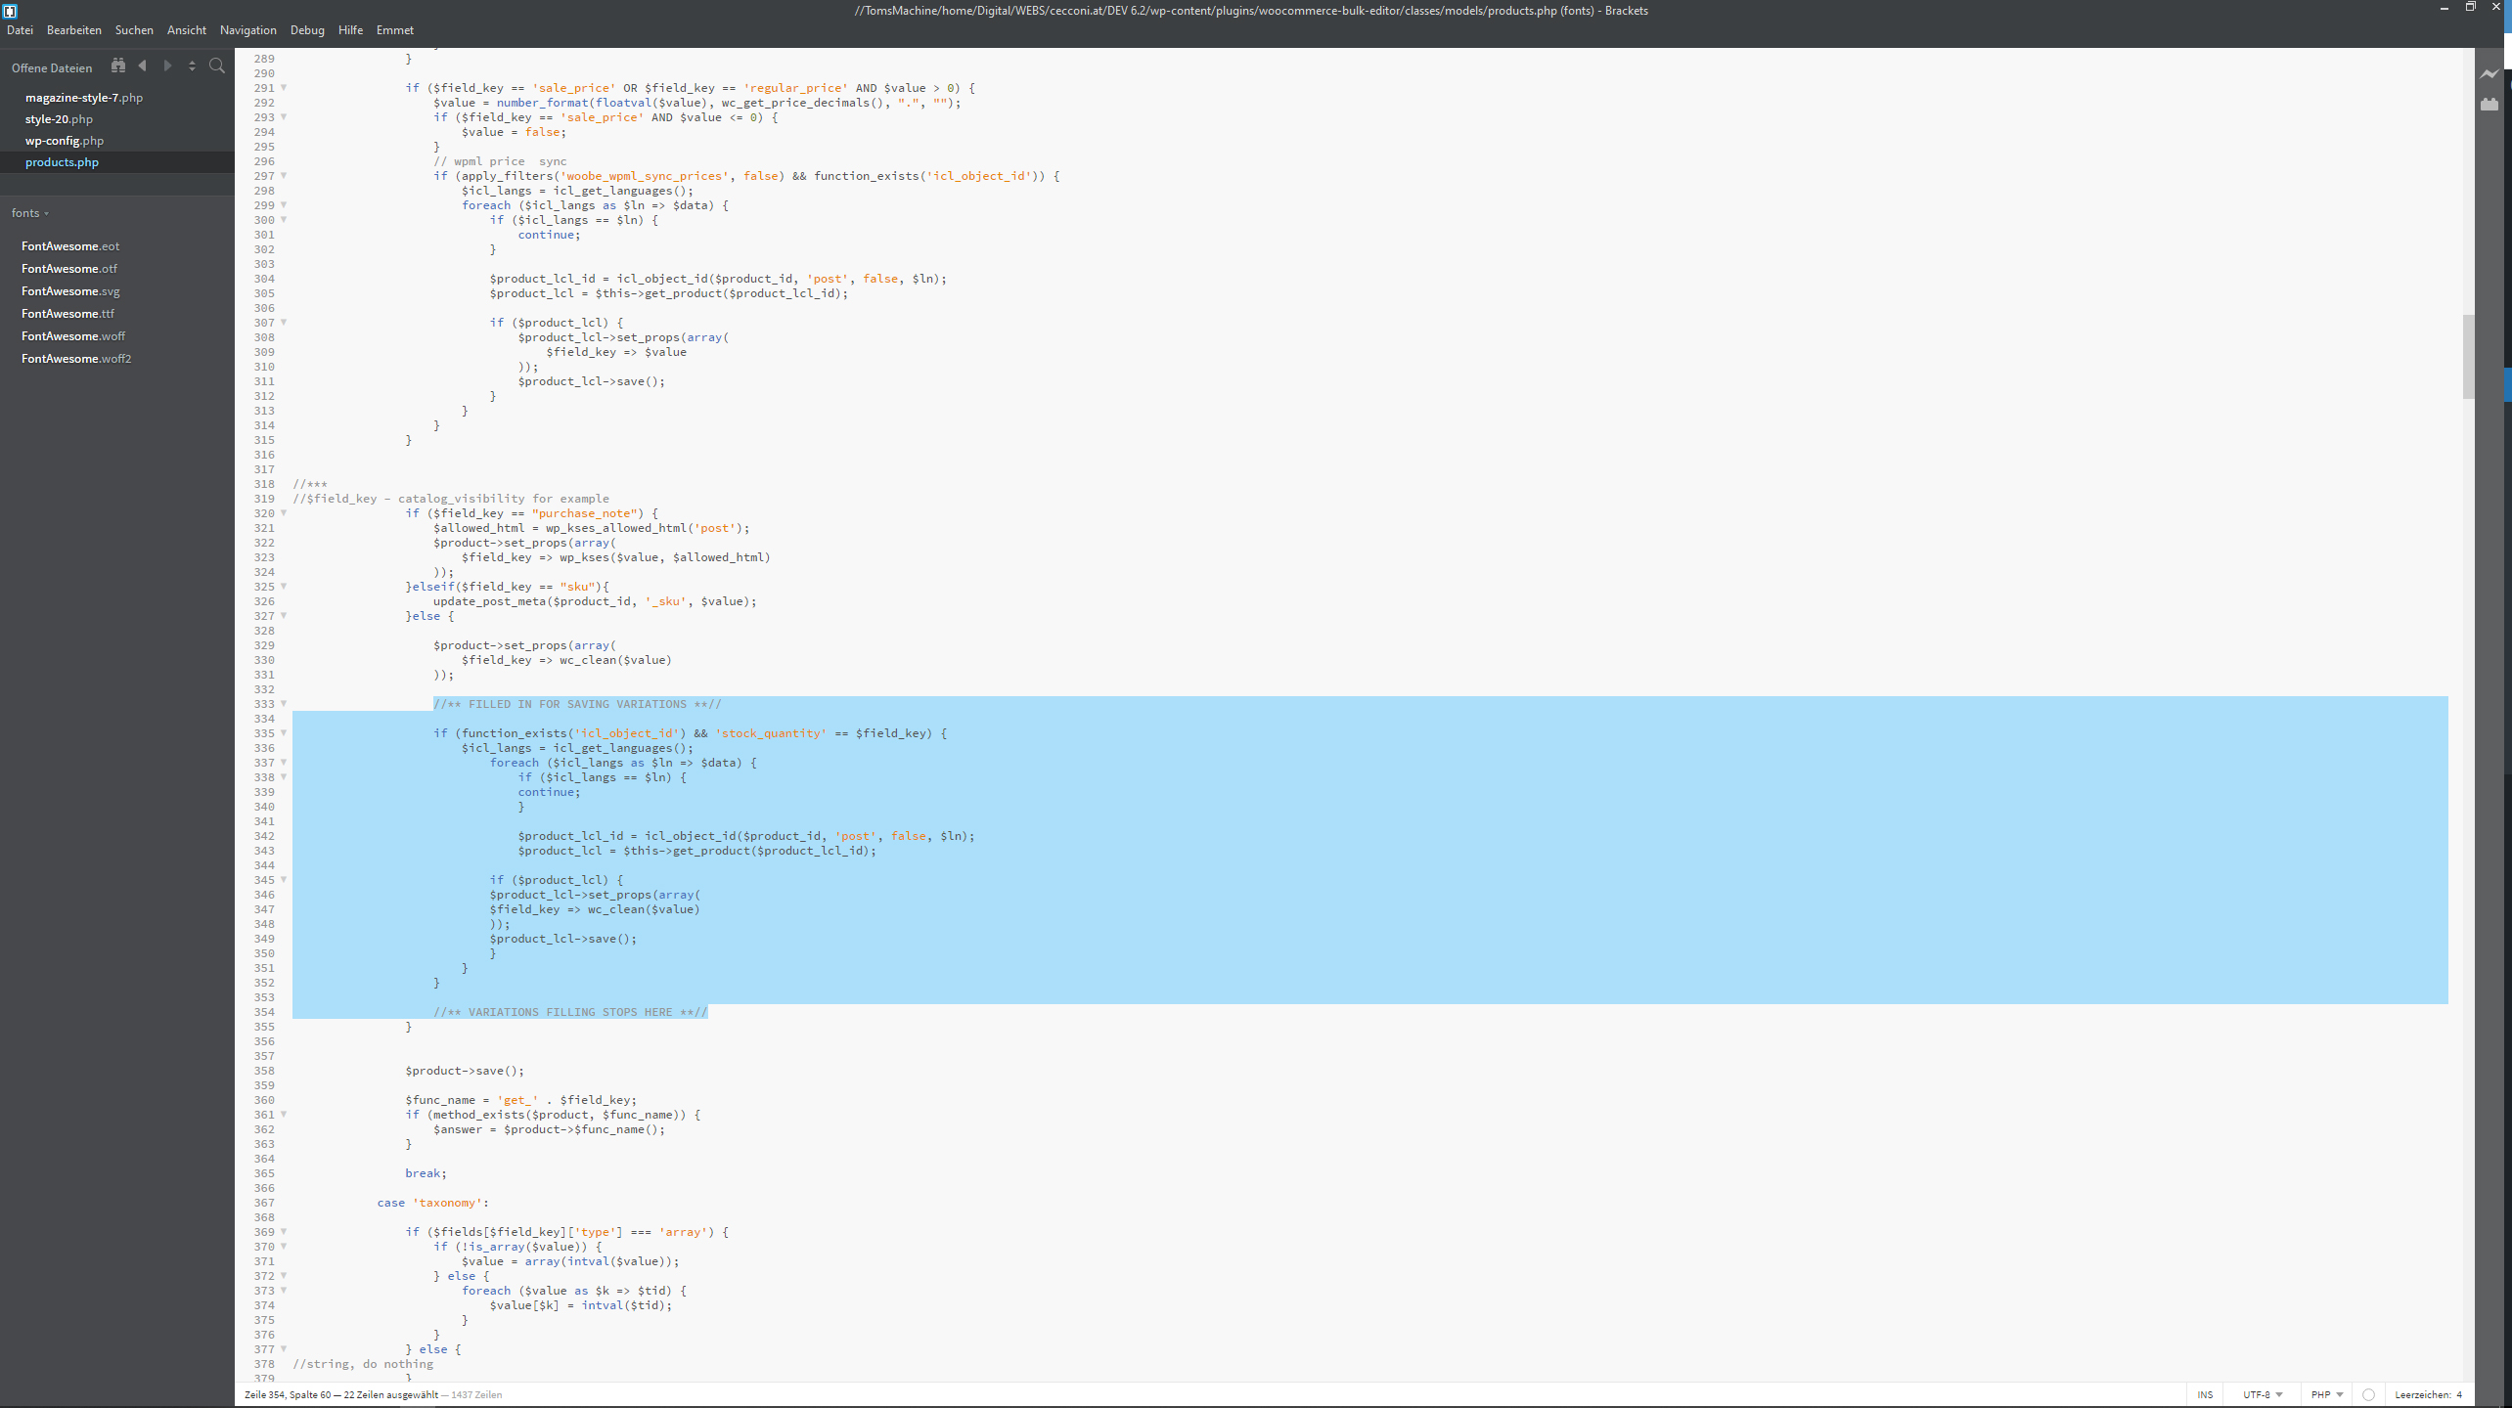
Task: Collapse the code block at line 335
Action: pyautogui.click(x=284, y=733)
